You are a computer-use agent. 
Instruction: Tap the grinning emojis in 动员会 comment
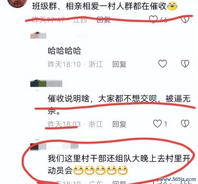100,170
